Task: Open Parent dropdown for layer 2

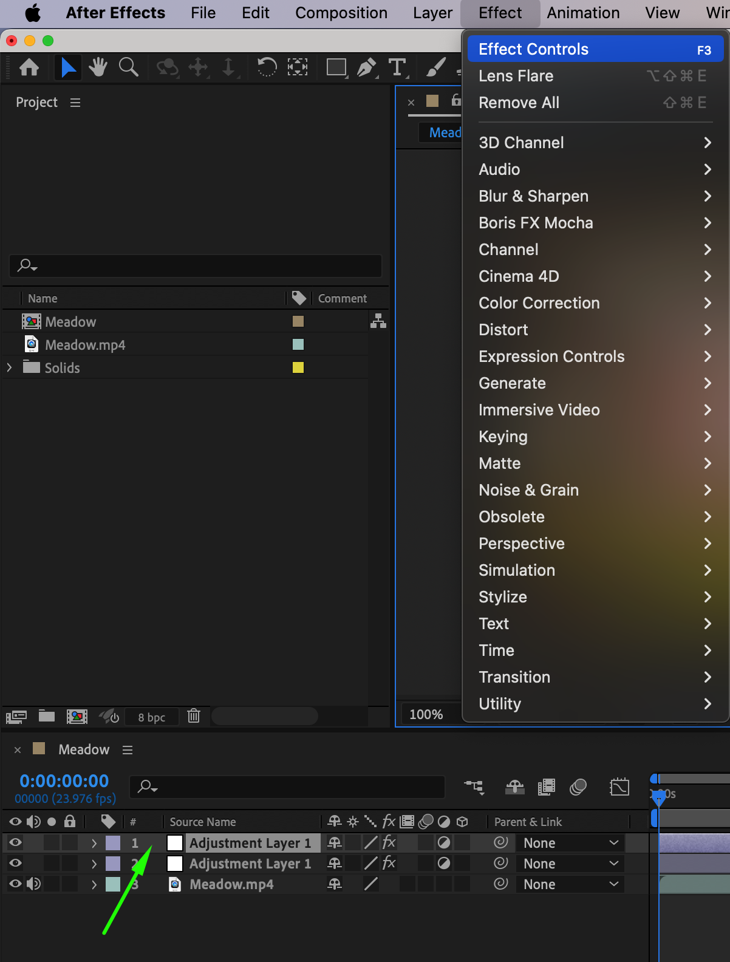Action: (x=570, y=864)
